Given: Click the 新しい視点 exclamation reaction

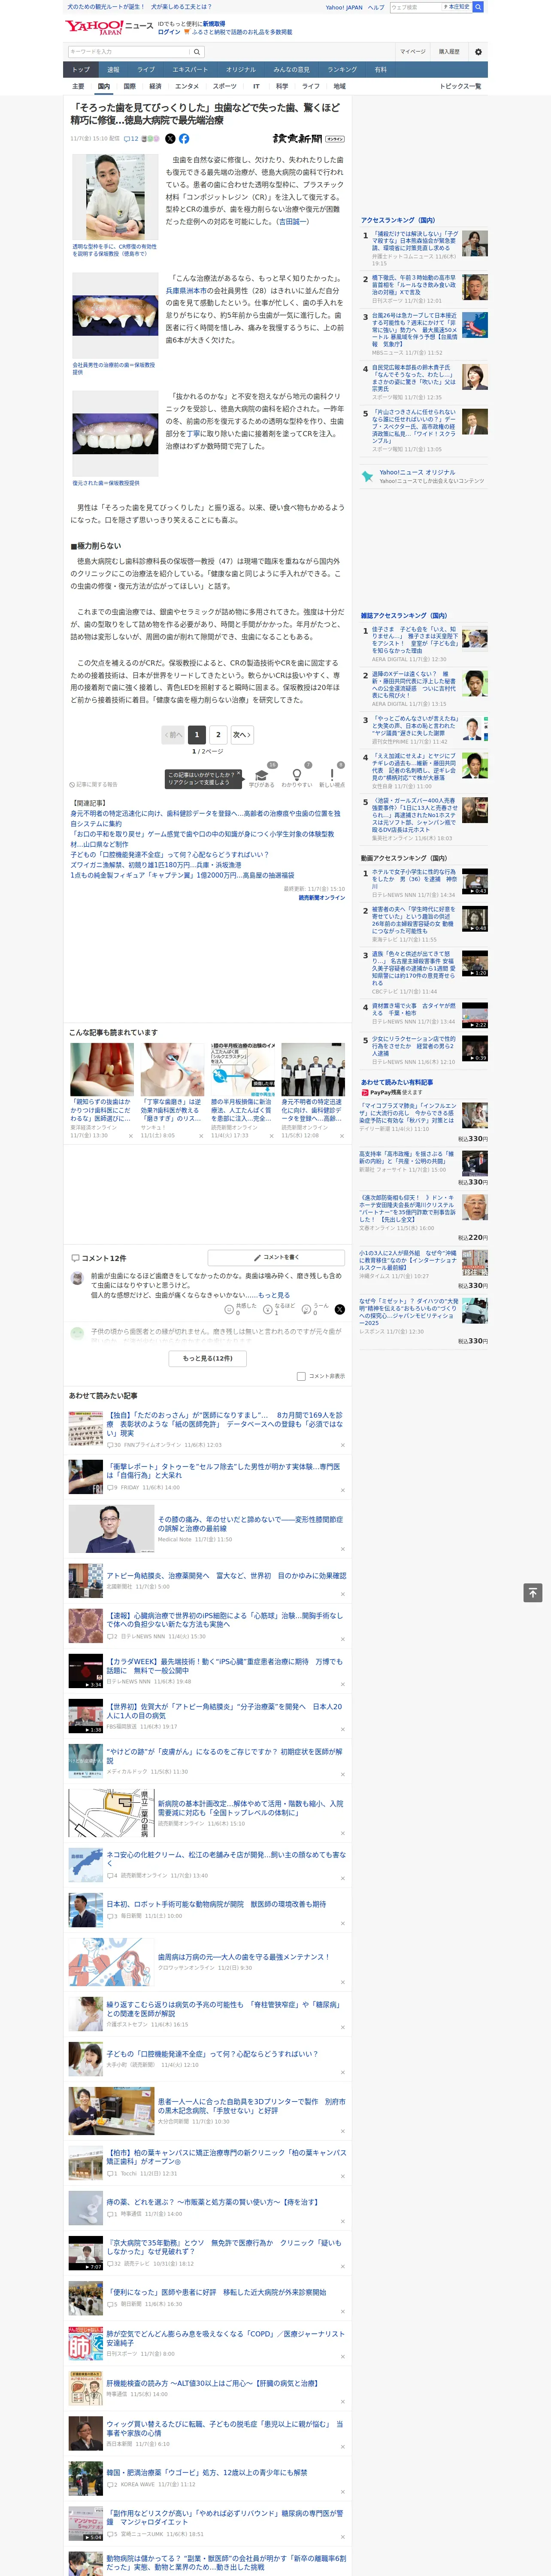Looking at the screenshot, I should click(x=332, y=775).
